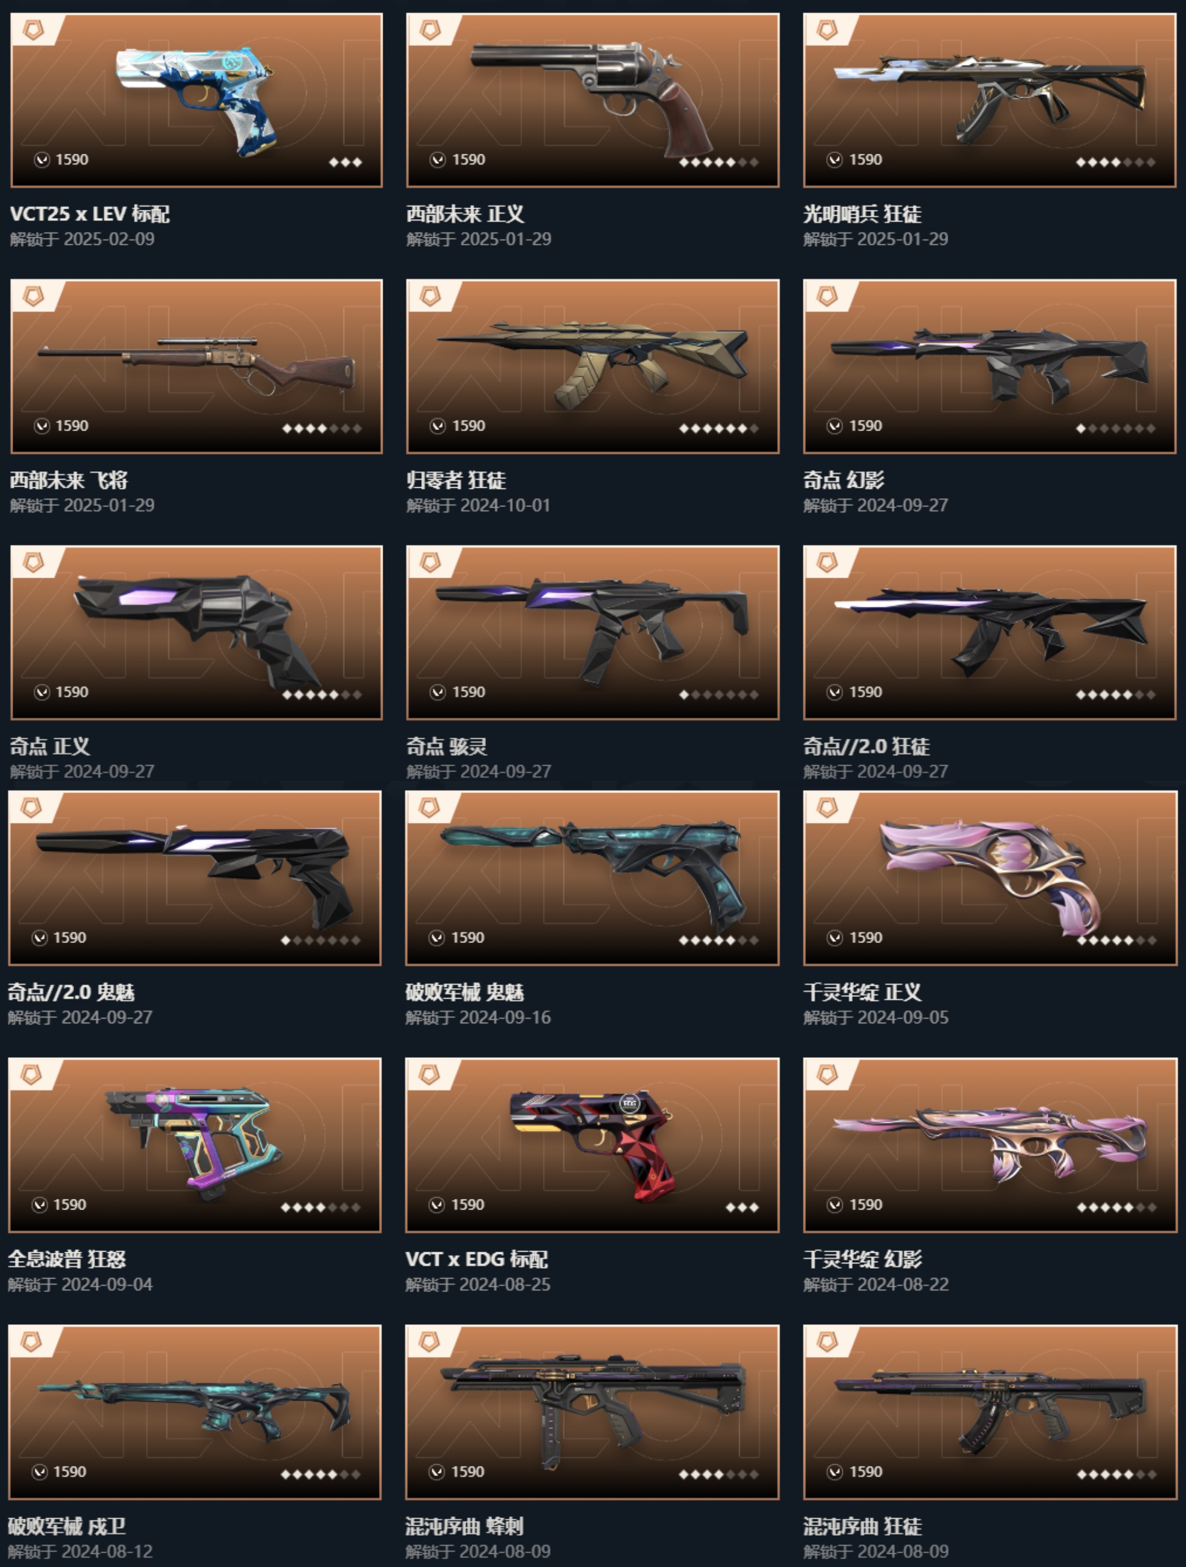Open the 奇点//2.0 鬼魅 title link

click(71, 992)
